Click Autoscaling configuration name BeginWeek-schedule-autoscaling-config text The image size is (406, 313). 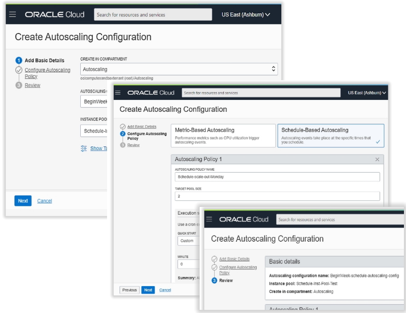(334, 276)
